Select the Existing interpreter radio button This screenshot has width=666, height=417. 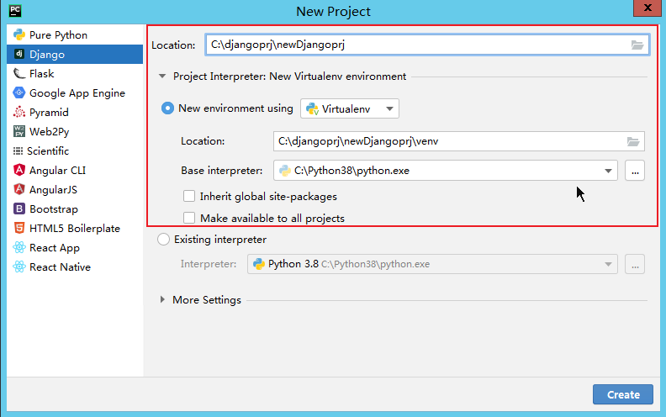[163, 240]
